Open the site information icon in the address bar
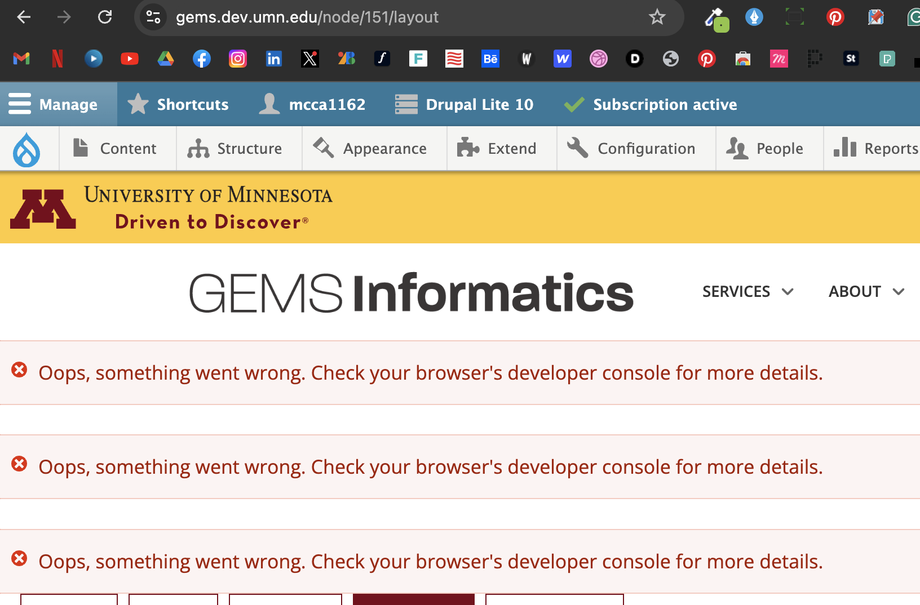 (153, 17)
